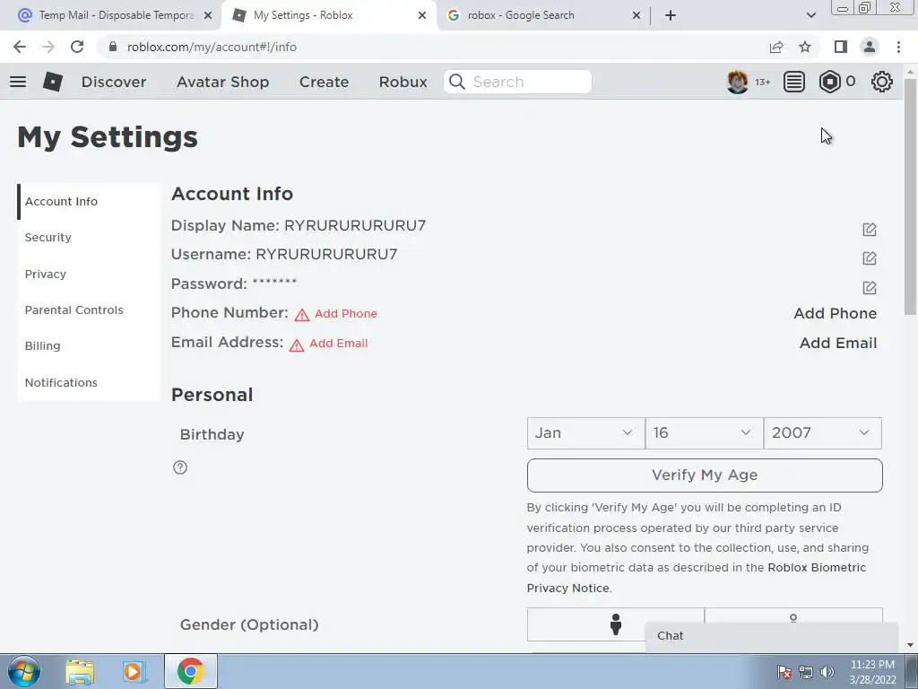Open the avatar profile thumbnail
918x689 pixels.
coord(737,82)
